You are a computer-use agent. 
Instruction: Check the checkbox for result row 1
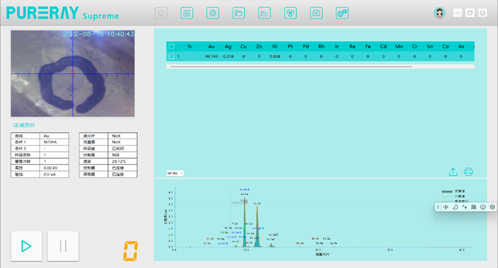tap(172, 56)
